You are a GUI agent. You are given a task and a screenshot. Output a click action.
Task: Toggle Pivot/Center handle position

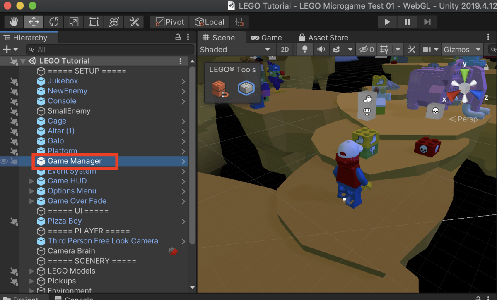point(169,22)
